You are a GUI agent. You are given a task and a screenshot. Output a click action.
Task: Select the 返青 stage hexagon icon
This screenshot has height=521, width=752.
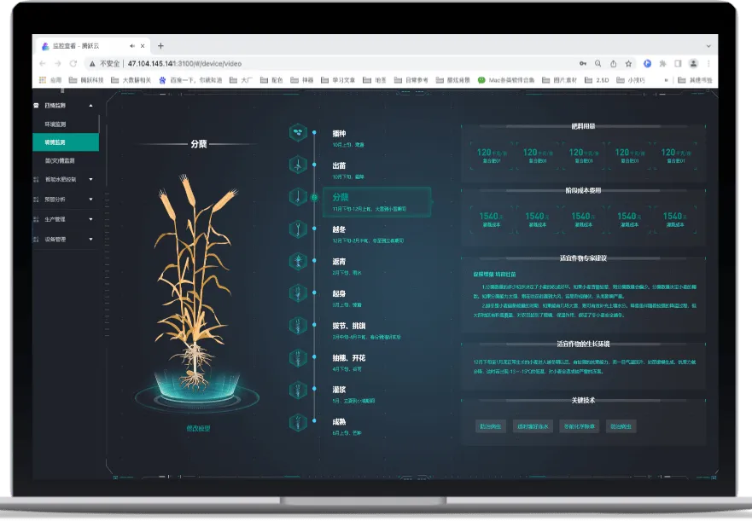pos(298,261)
